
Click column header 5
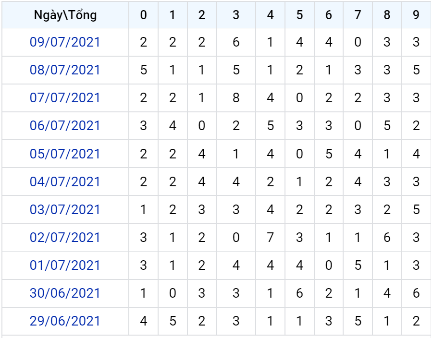(299, 15)
